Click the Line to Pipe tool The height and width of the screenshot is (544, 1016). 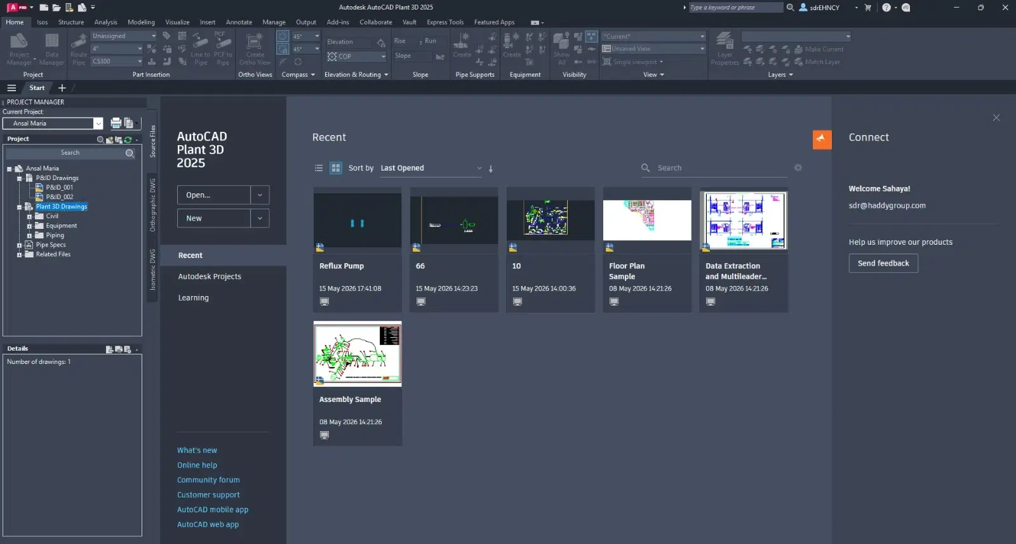[x=200, y=49]
